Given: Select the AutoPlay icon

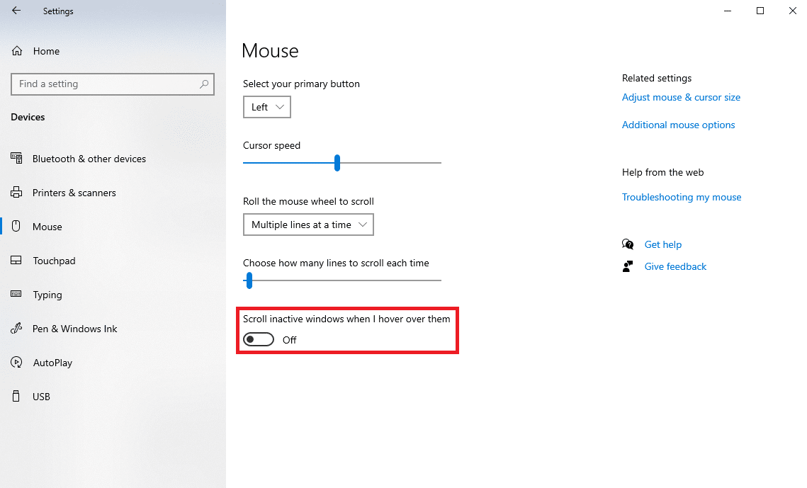Looking at the screenshot, I should pyautogui.click(x=16, y=362).
